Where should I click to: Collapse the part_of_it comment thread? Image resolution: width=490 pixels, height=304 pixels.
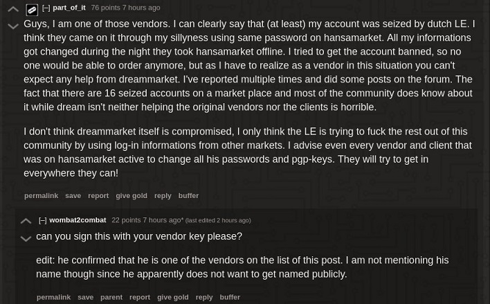[46, 8]
